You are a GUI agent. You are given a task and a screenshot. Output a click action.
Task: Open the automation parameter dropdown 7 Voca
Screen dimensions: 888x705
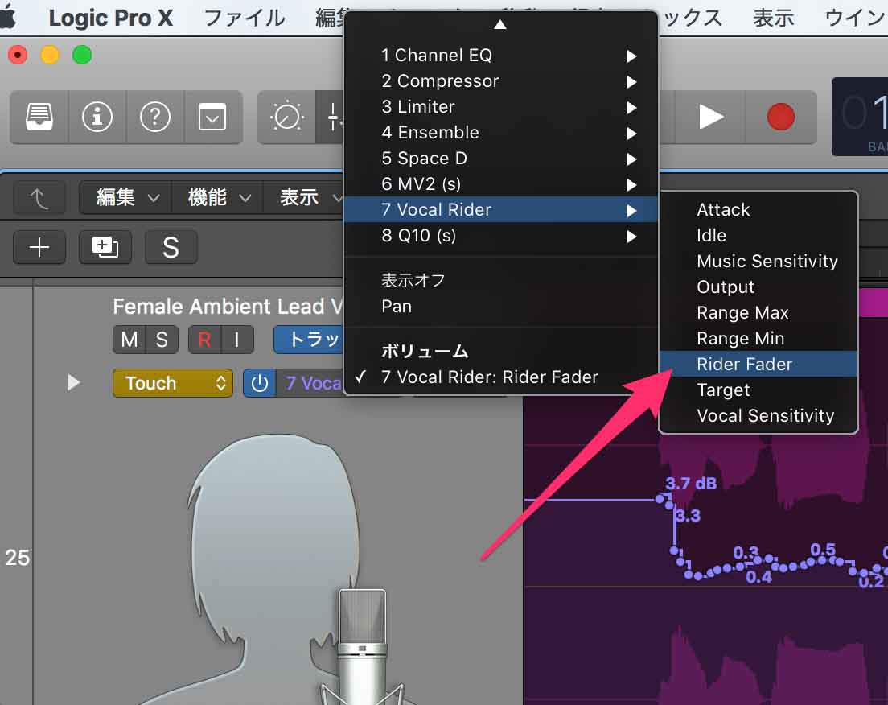311,383
